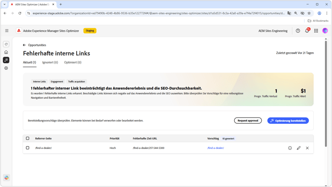Open the hamburger navigation menu
This screenshot has width=332, height=187.
pyautogui.click(x=7, y=31)
